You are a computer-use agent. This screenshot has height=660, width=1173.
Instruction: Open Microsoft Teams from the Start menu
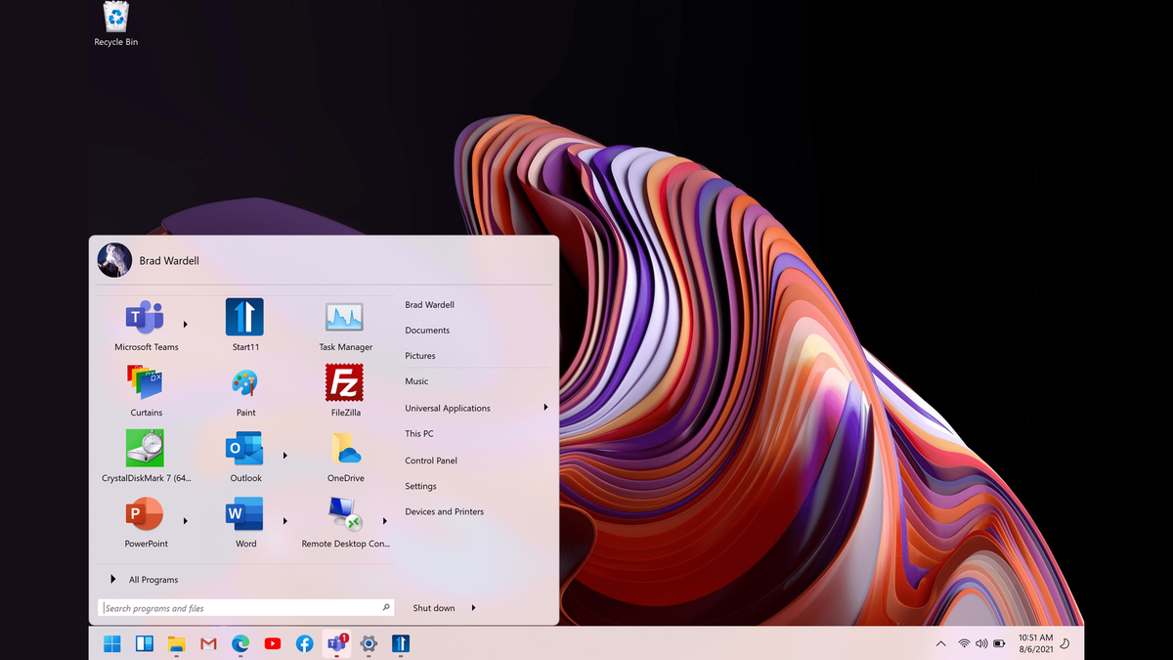(146, 325)
